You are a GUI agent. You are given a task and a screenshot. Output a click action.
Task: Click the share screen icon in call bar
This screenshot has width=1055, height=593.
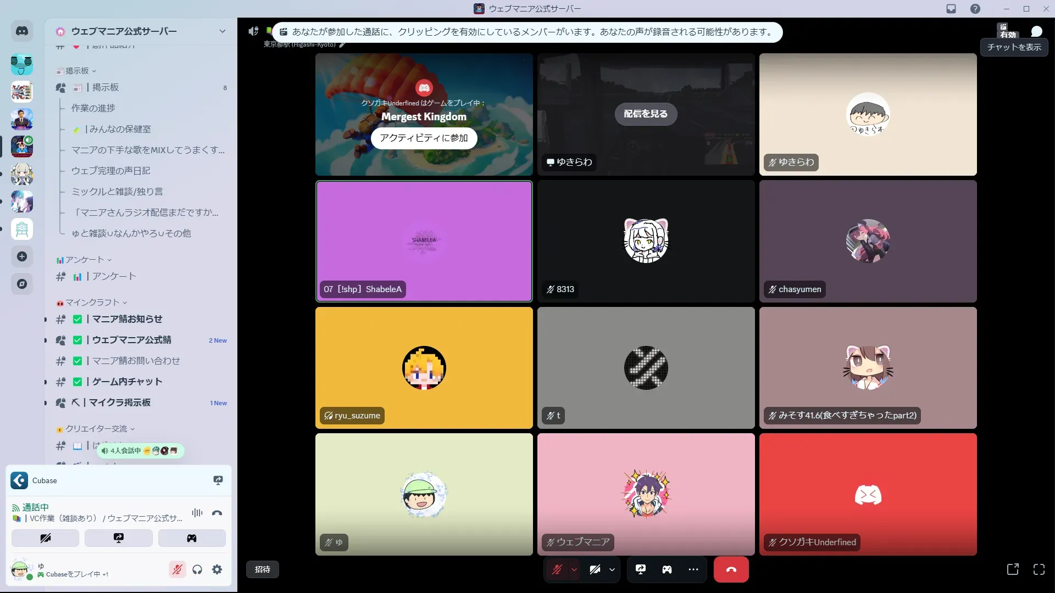tap(641, 569)
